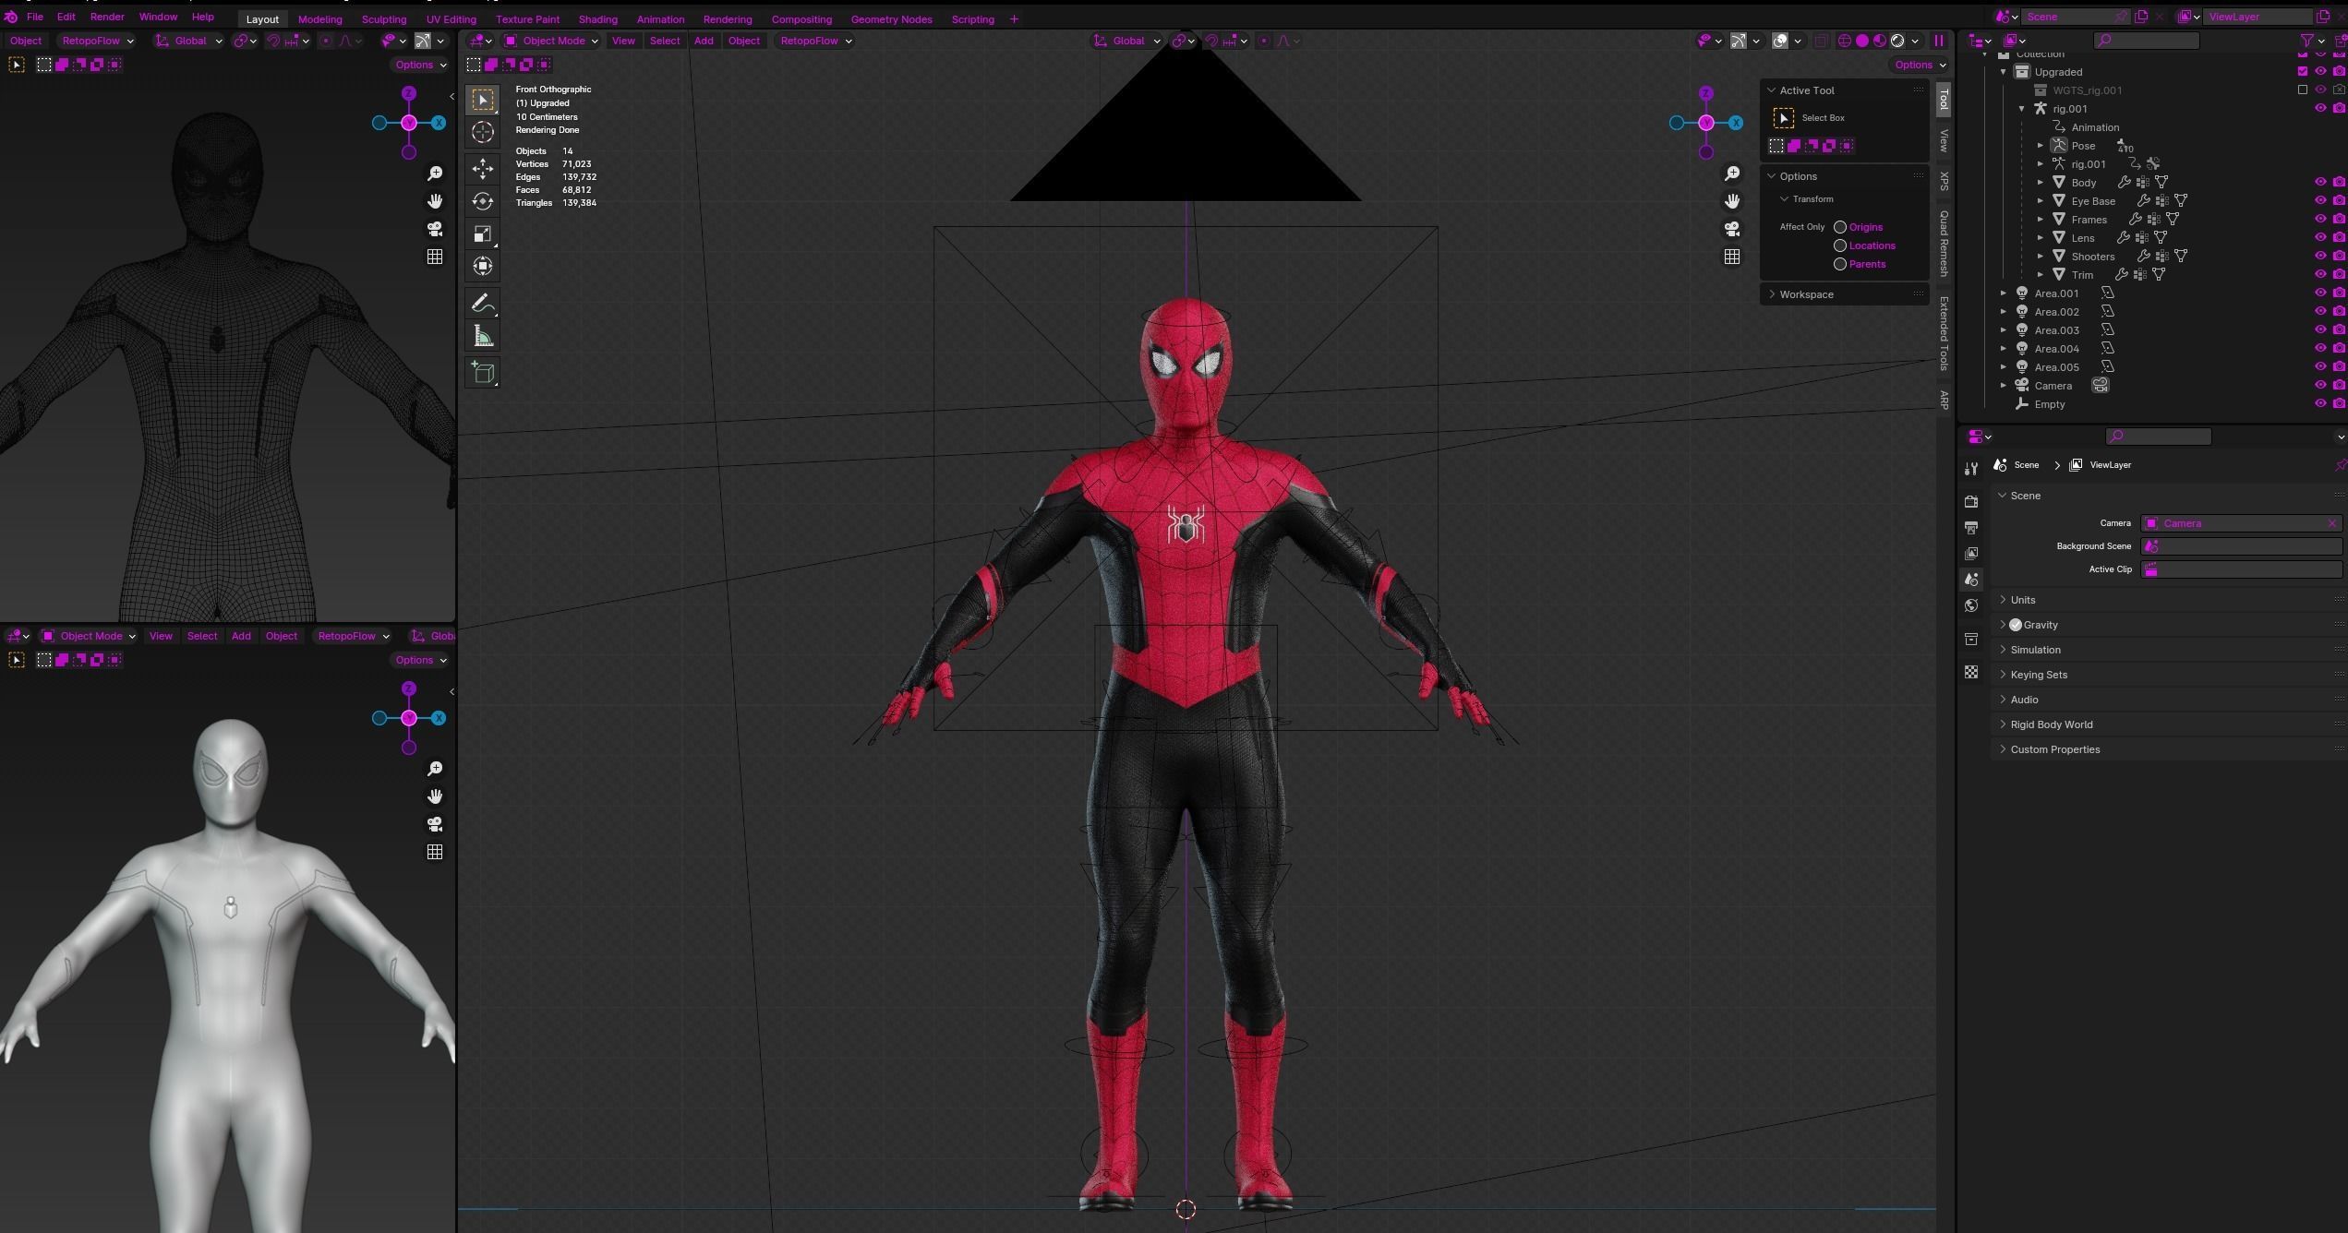Open Add menu in main viewport header
The height and width of the screenshot is (1233, 2348).
coord(704,41)
